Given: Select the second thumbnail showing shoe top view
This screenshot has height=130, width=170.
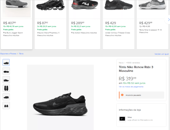Looking at the screenshot, I should [6, 71].
